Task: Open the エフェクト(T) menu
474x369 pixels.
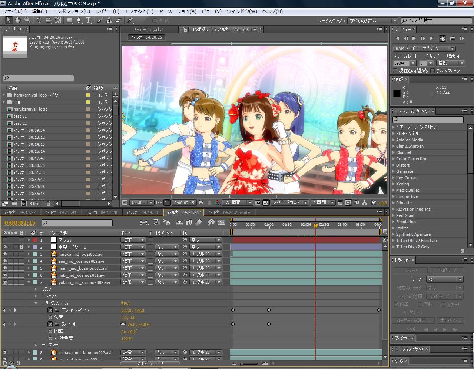Action: (139, 11)
